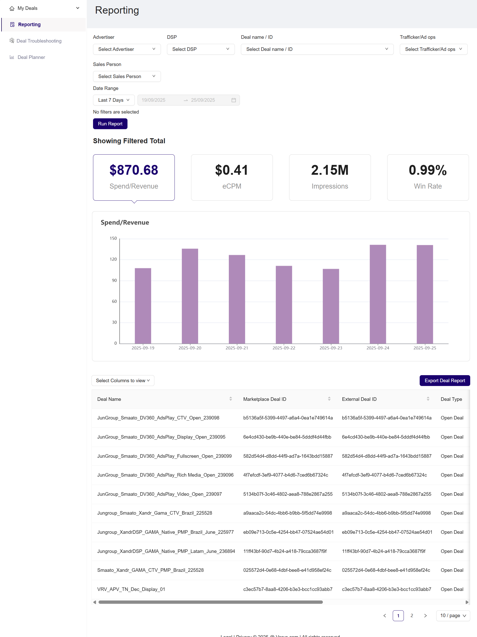Image resolution: width=477 pixels, height=637 pixels.
Task: Select the Win Rate metric card
Action: coord(428,178)
